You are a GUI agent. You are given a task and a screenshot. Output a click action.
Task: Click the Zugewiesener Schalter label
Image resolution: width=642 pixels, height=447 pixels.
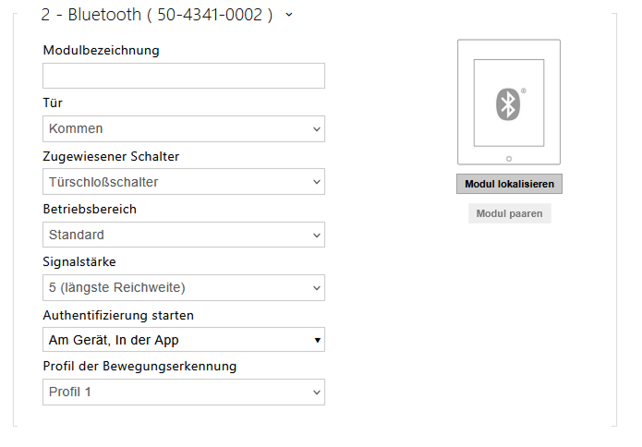[x=111, y=156]
